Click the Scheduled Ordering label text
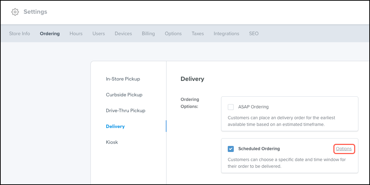 pos(259,149)
